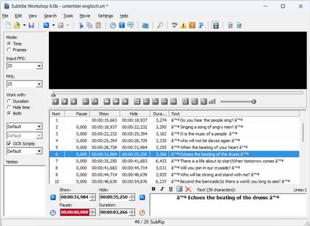Select the Time mode radio button
Screen dimensions: 310x226
click(x=9, y=43)
